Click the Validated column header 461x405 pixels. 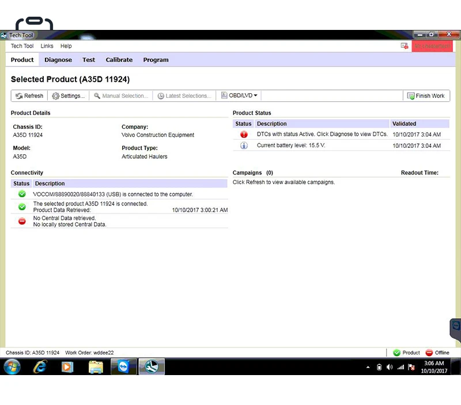tap(420, 124)
